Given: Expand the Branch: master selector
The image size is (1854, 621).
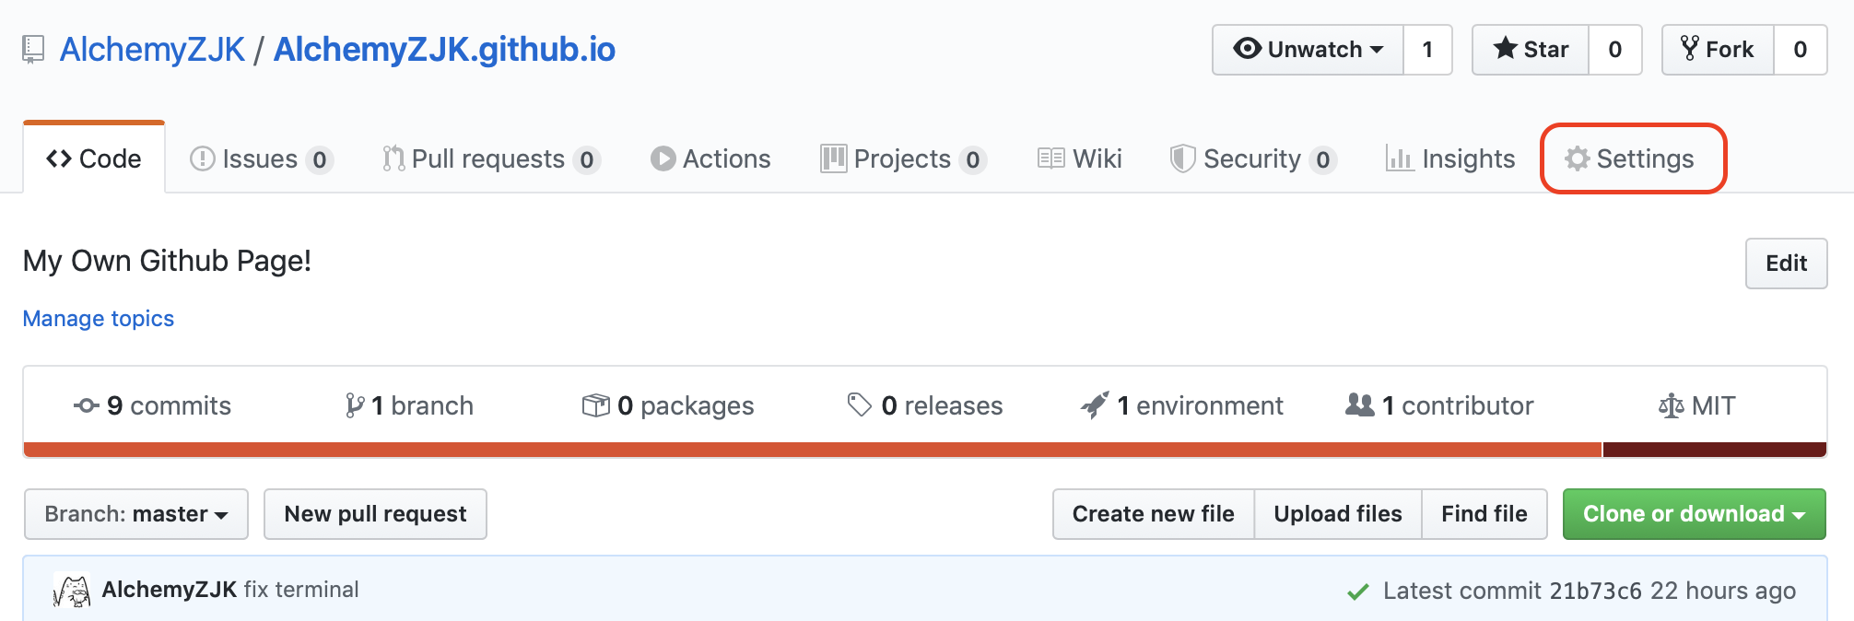Looking at the screenshot, I should click(136, 514).
